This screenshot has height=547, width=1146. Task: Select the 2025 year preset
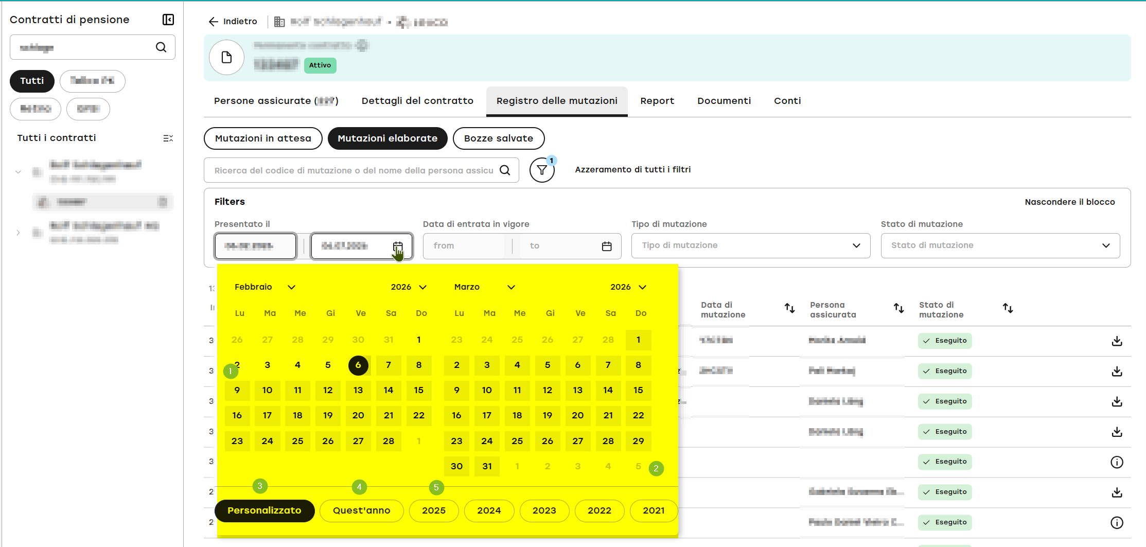click(434, 511)
